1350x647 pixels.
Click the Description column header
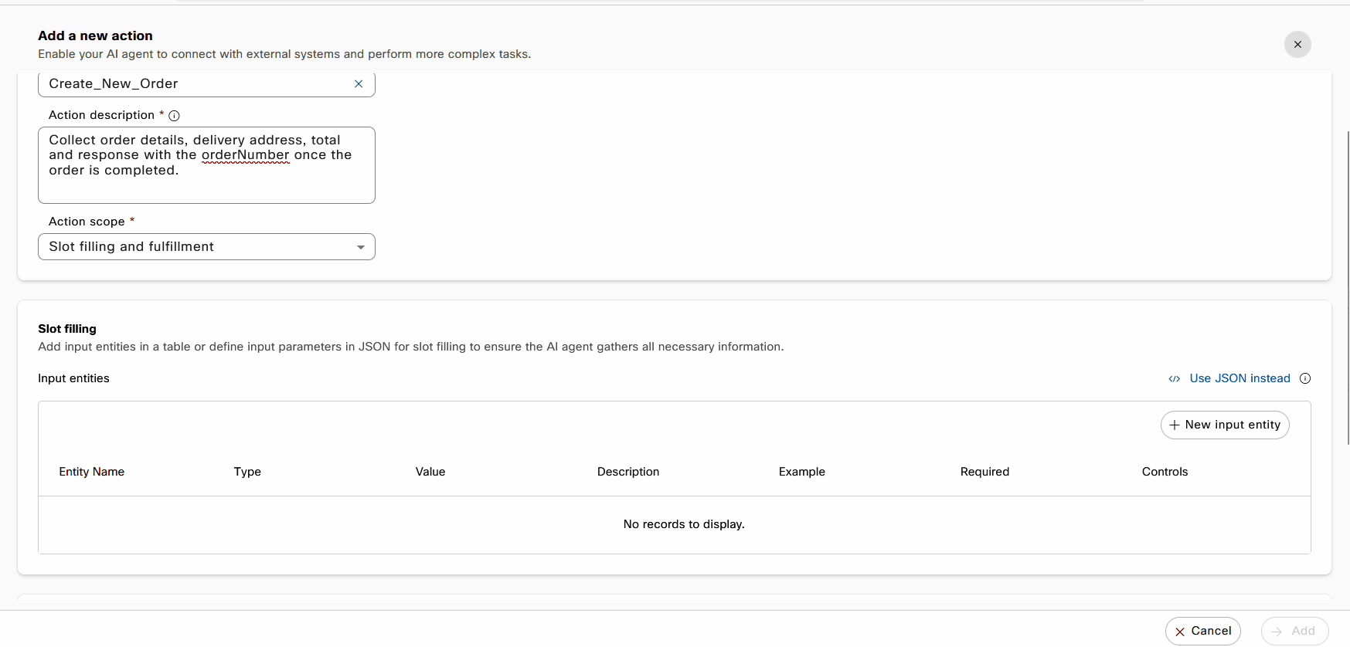point(628,472)
